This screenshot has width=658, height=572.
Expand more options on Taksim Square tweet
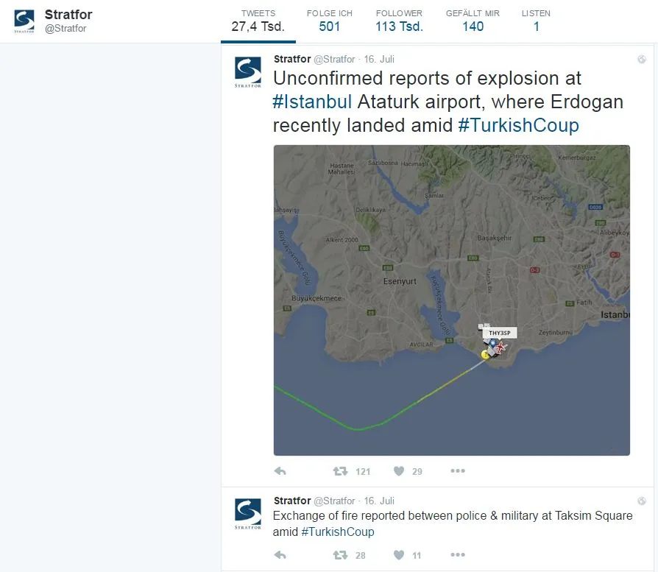click(x=458, y=555)
